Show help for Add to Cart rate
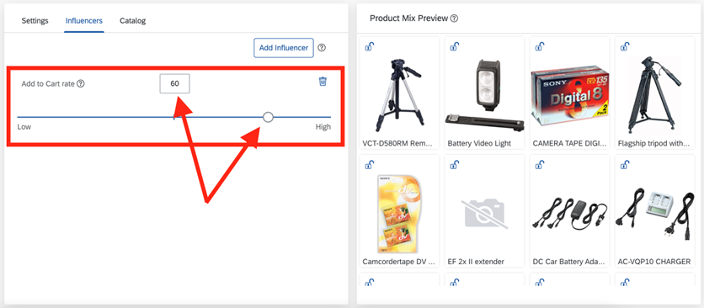Image resolution: width=704 pixels, height=308 pixels. tap(81, 83)
